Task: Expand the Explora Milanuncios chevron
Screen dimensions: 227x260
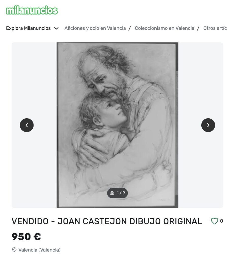Action: (x=56, y=28)
